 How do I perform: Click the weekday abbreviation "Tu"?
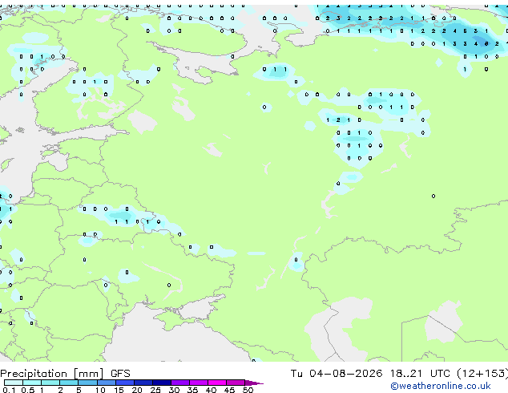pos(296,374)
